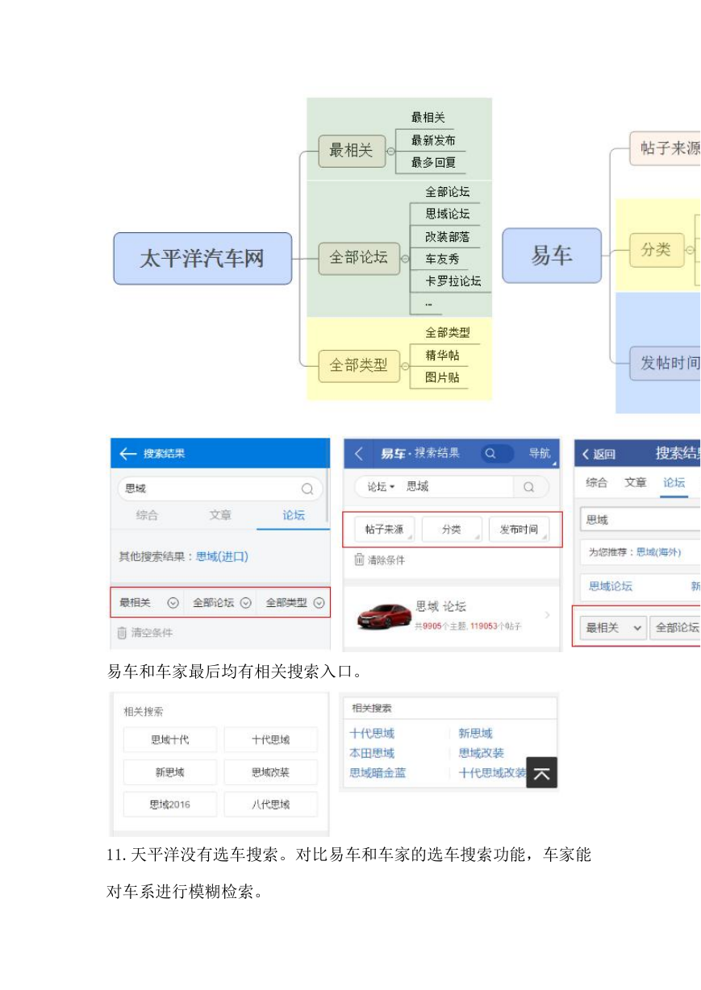Click the back-to-top arrow icon

[x=542, y=772]
